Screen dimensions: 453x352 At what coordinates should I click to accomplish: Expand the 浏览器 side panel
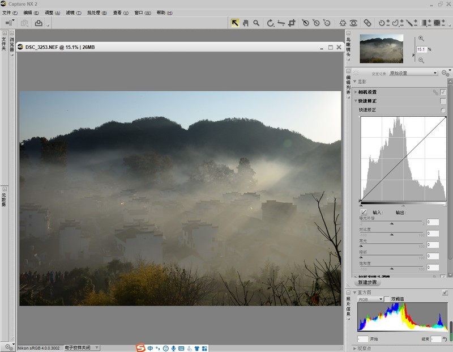(x=11, y=33)
